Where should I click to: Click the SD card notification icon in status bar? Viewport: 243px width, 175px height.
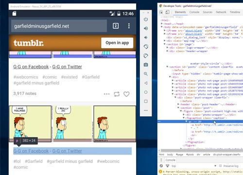14,14
